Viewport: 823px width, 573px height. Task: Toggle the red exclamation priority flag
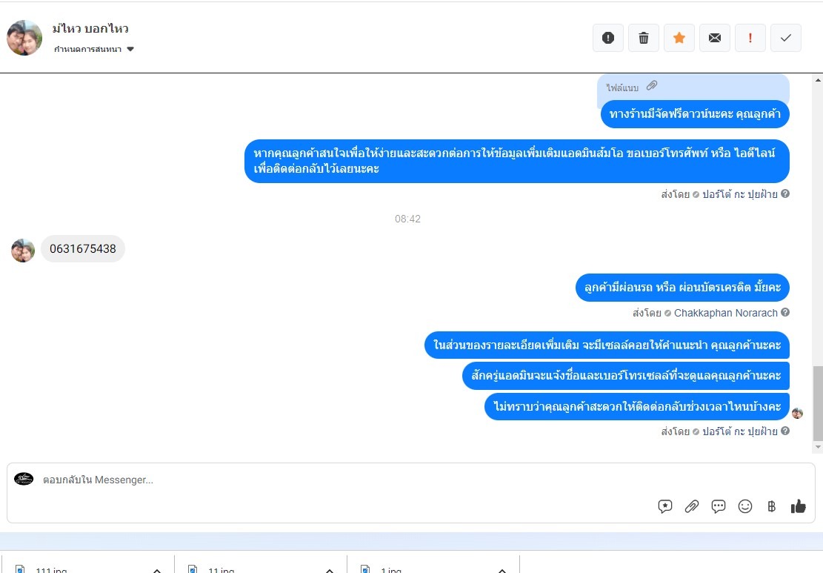(x=750, y=38)
